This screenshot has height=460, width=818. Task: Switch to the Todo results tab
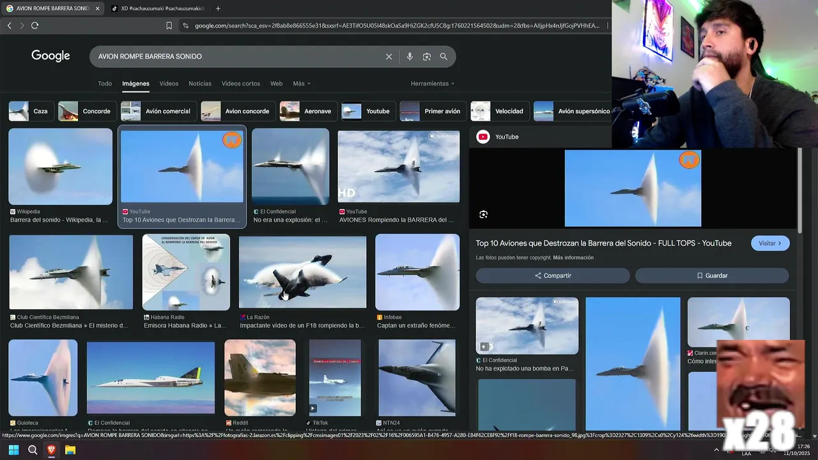tap(105, 84)
